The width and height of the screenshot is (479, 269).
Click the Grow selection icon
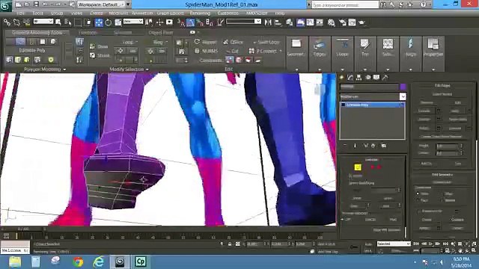click(100, 46)
